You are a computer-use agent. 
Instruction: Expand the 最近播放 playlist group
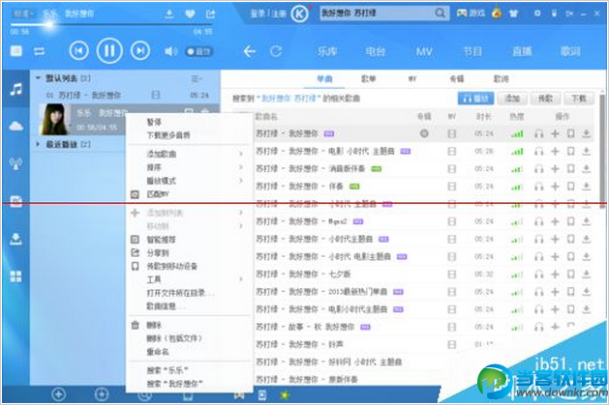(38, 144)
